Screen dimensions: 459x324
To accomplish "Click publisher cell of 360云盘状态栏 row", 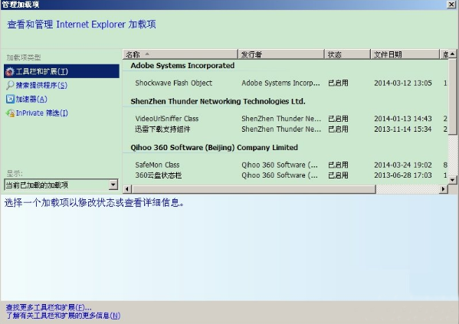I will tap(280, 175).
